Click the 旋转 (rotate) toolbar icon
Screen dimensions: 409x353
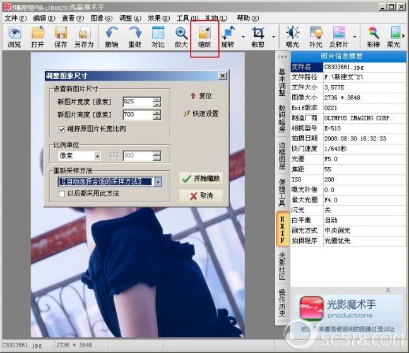[x=228, y=37]
